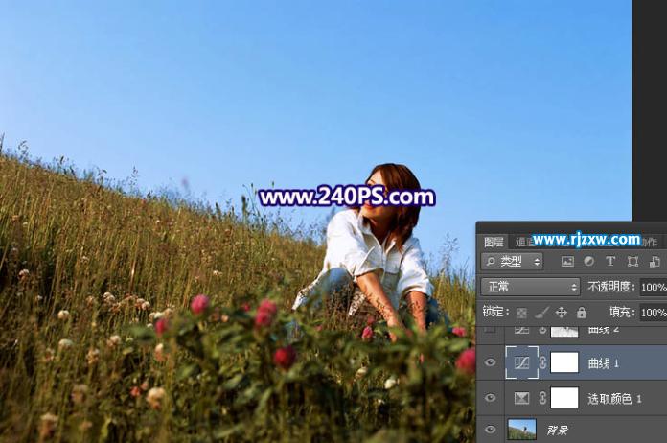Select the 背景 layer thumbnail
667x443 pixels.
pyautogui.click(x=522, y=430)
